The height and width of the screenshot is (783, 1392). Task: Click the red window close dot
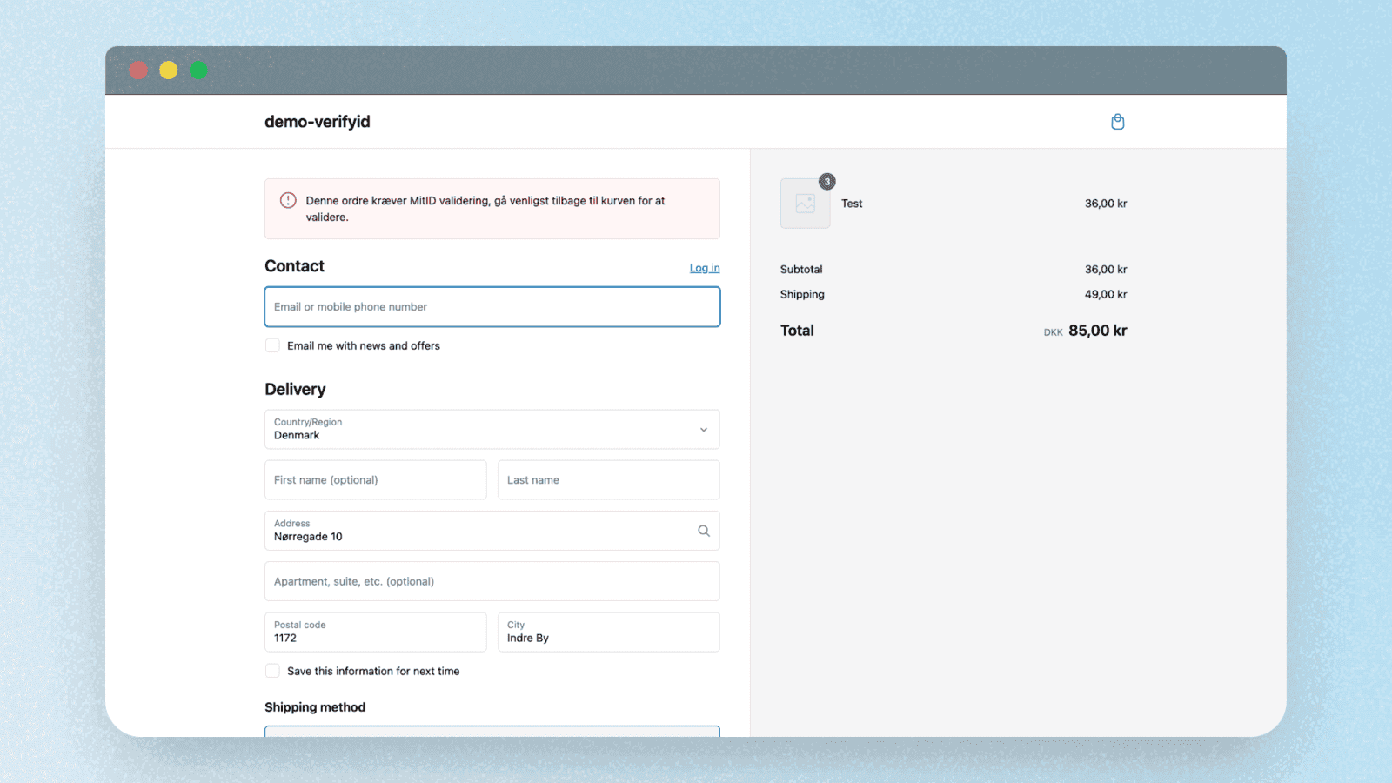(x=138, y=70)
